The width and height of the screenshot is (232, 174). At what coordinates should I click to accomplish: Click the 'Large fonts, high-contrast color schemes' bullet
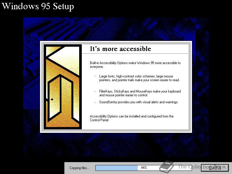[139, 78]
